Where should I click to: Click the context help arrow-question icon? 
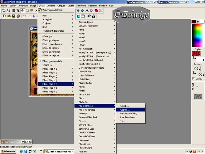point(89,16)
